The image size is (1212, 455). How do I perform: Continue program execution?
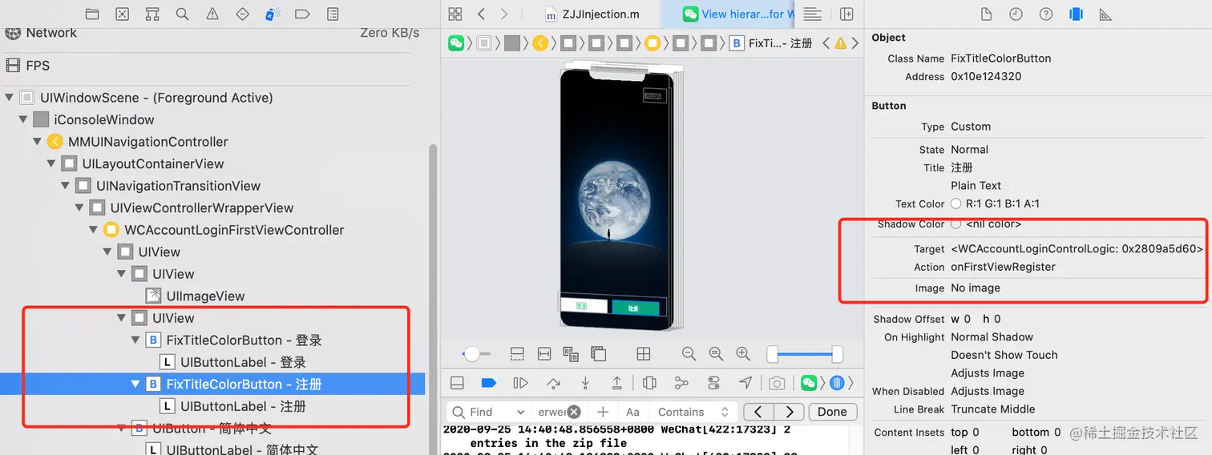(520, 383)
